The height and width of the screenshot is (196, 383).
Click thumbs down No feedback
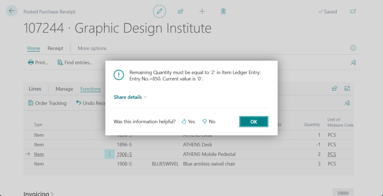click(209, 121)
